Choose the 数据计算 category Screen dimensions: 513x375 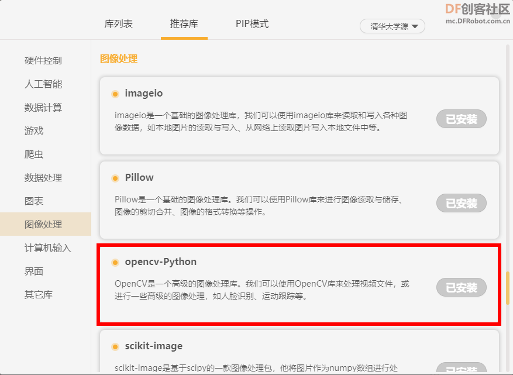[43, 107]
